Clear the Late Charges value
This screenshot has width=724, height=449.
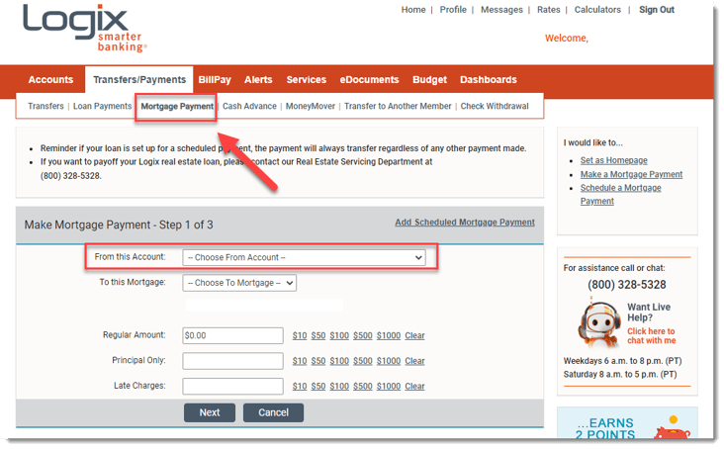414,387
